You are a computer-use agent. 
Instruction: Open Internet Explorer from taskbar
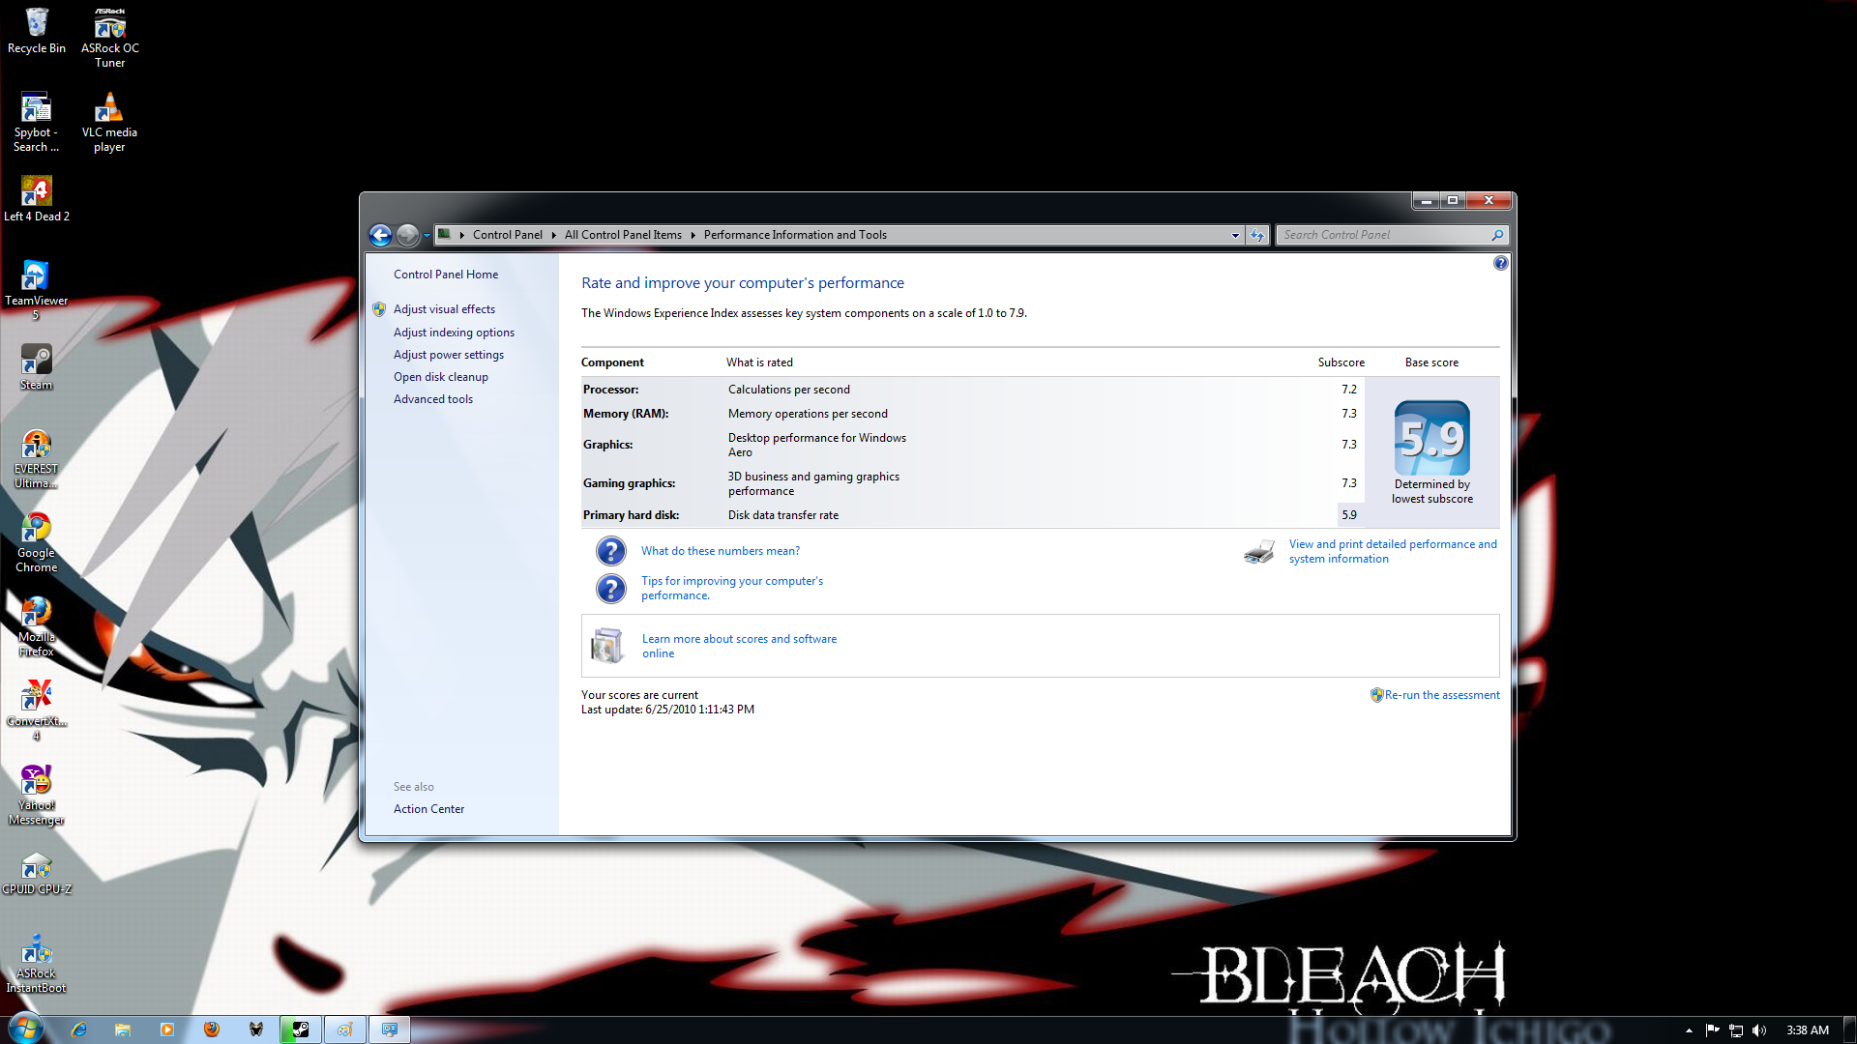pyautogui.click(x=78, y=1029)
